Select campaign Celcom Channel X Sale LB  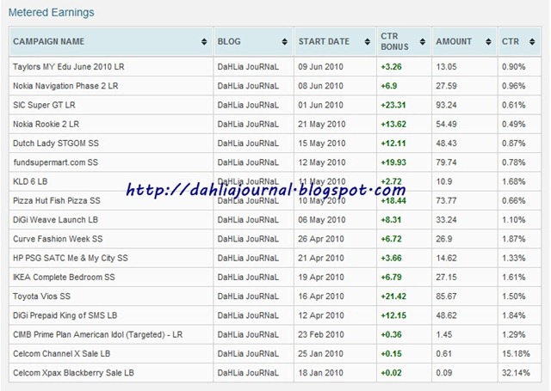[x=61, y=353]
